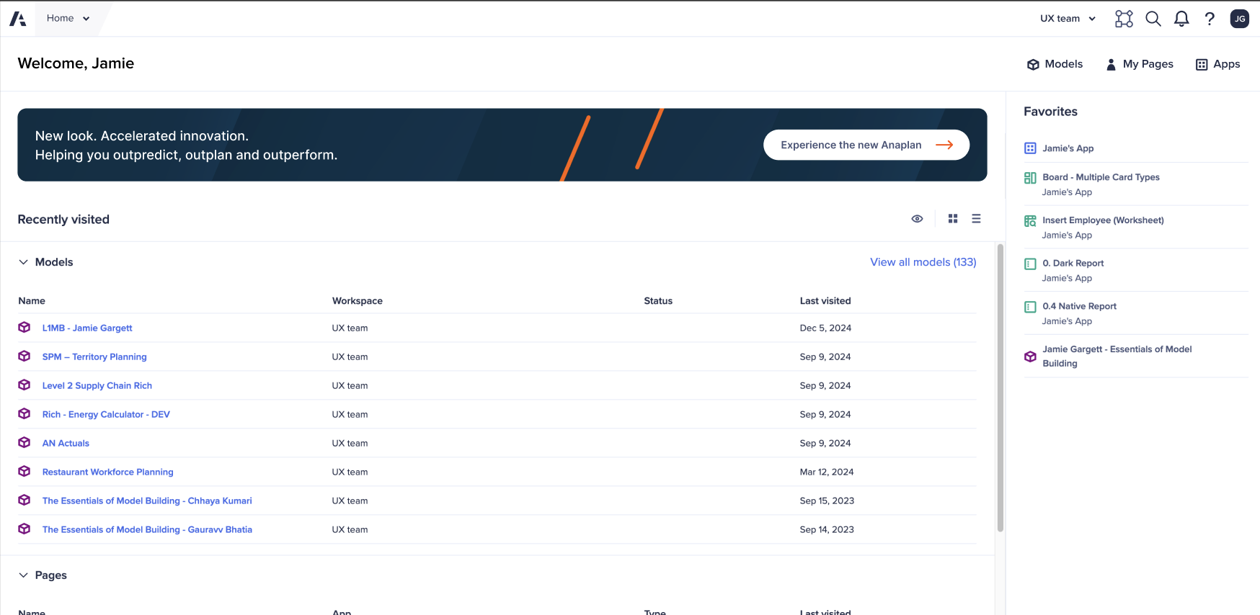Open the notifications bell
1260x615 pixels.
(1181, 19)
